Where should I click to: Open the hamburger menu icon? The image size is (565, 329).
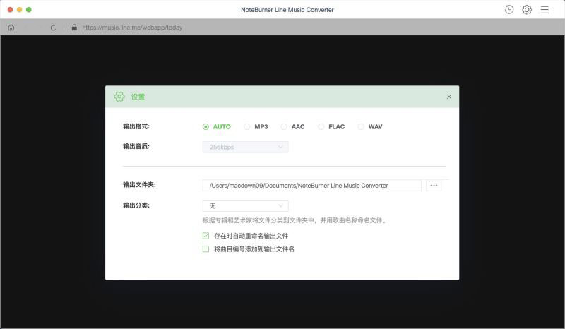click(545, 10)
